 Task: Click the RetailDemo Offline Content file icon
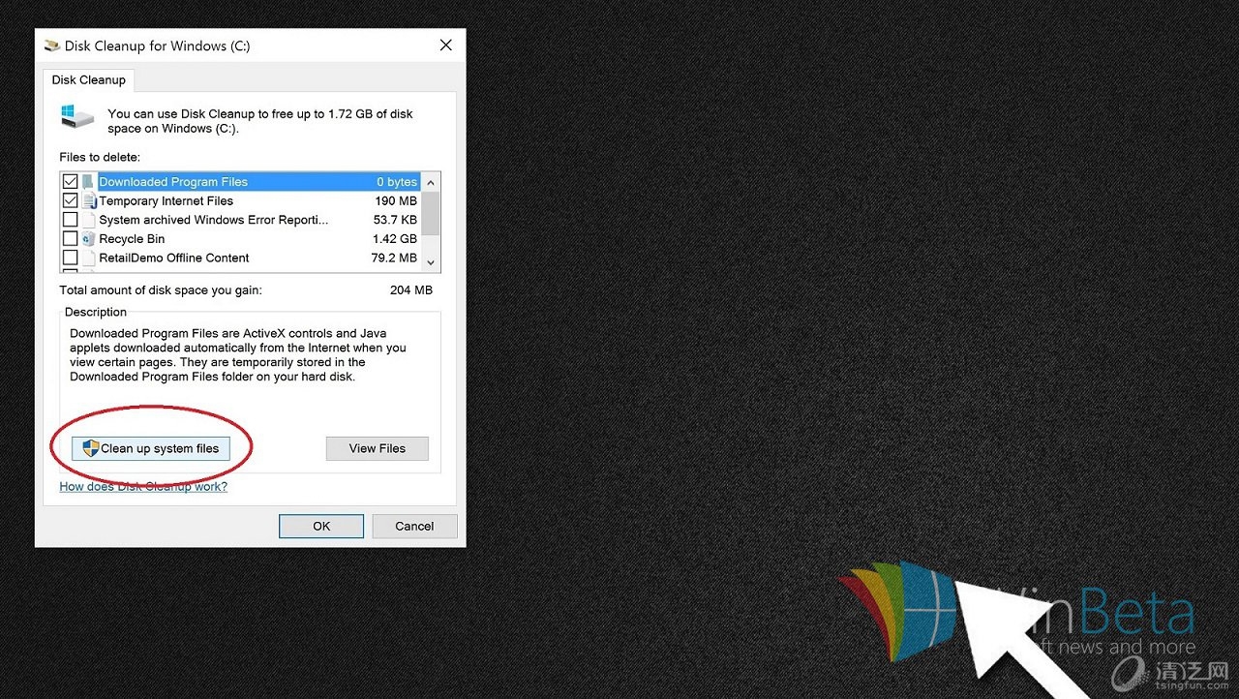coord(89,258)
